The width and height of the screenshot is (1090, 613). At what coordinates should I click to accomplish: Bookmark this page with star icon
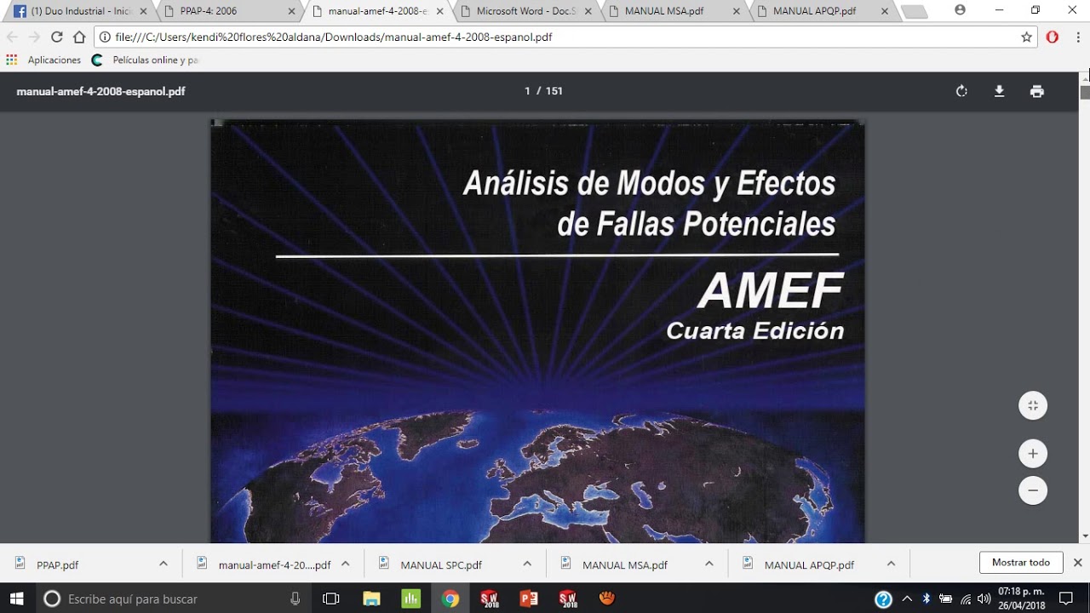[x=1026, y=37]
